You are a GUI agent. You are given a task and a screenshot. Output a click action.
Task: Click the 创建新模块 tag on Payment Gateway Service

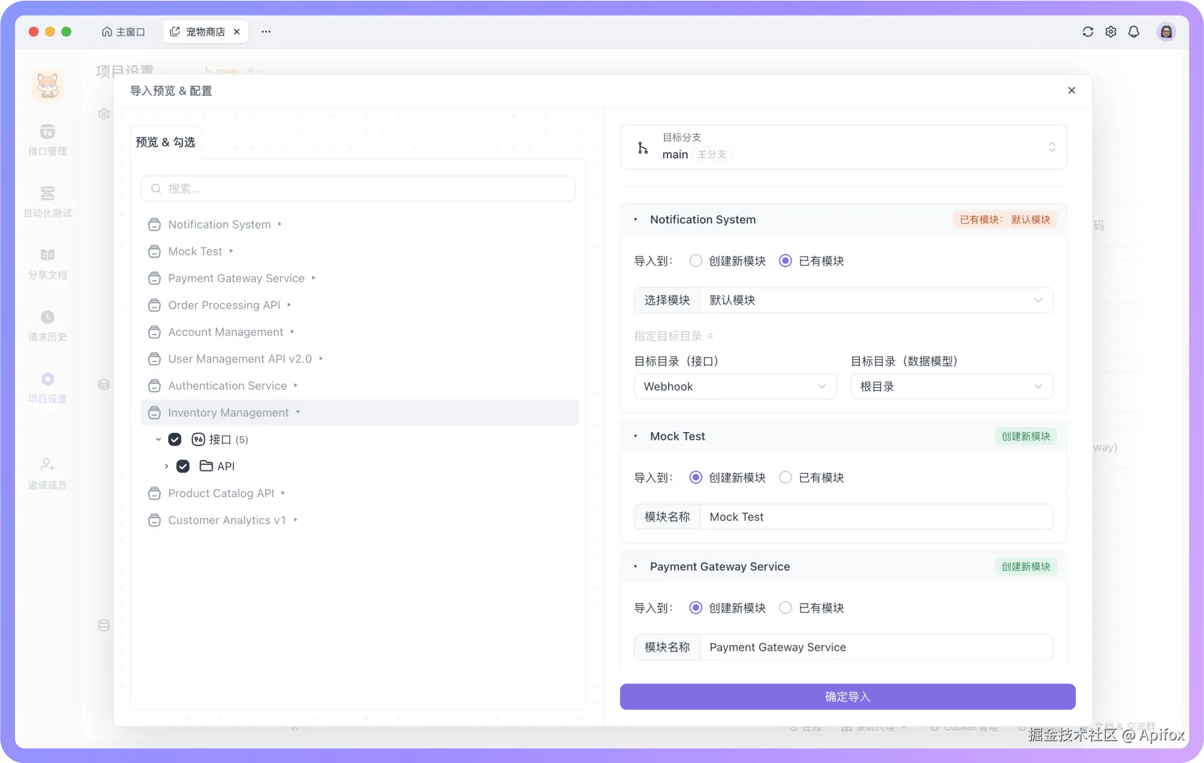pos(1026,566)
